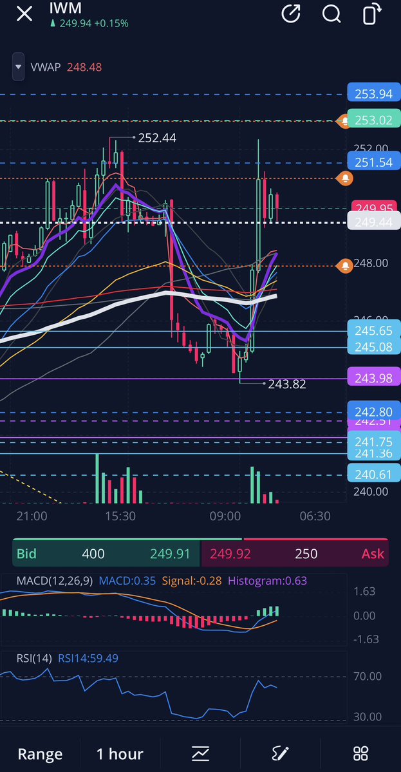
Task: Close the IWM chart view
Action: pyautogui.click(x=24, y=14)
